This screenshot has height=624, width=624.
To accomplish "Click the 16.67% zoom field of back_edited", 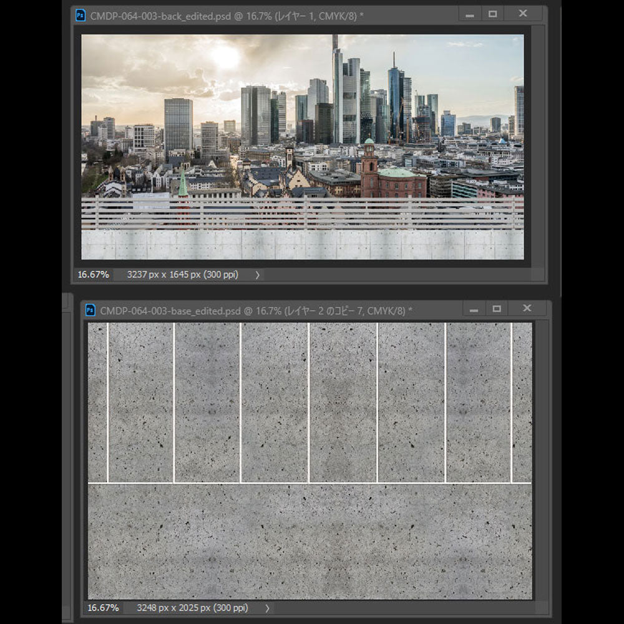I will point(93,275).
